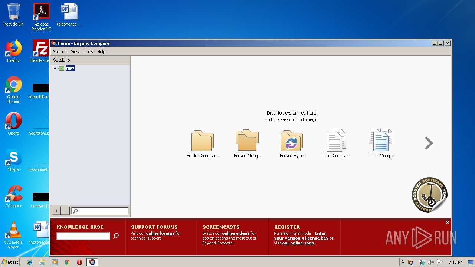This screenshot has height=267, width=475.
Task: Open Windows Media Player taskbar icon
Action: 55,262
